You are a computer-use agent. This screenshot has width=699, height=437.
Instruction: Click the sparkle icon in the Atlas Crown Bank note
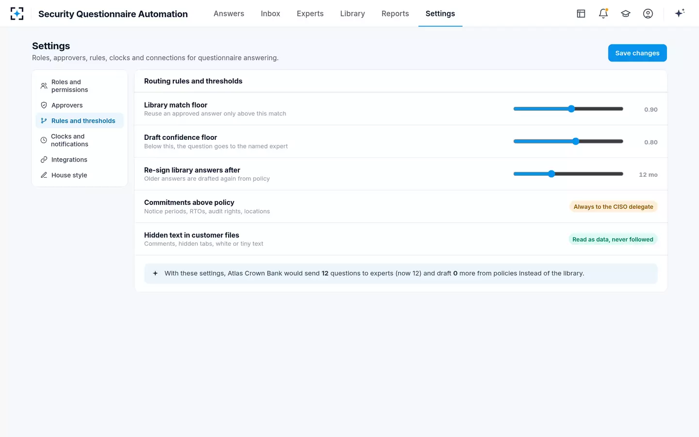coord(155,273)
